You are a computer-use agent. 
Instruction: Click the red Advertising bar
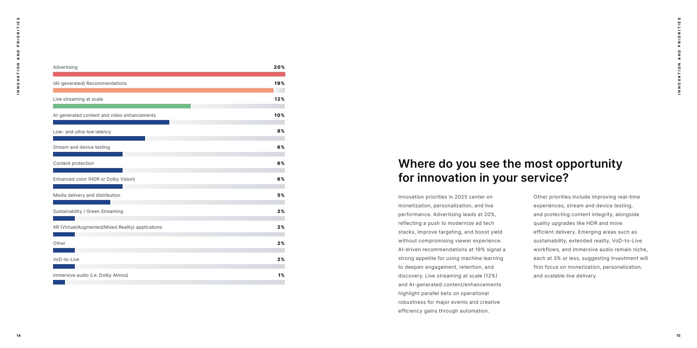pyautogui.click(x=169, y=74)
